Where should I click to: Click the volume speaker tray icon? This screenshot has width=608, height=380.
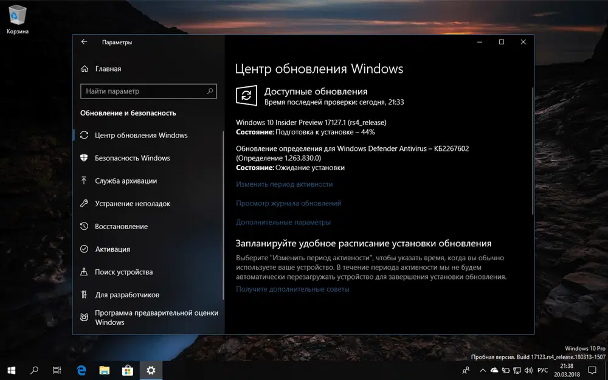(x=528, y=370)
